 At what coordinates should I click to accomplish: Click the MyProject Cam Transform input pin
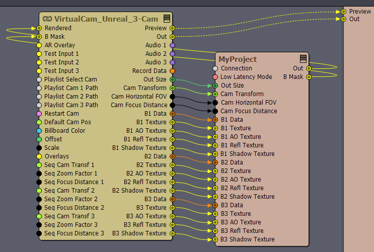[215, 94]
